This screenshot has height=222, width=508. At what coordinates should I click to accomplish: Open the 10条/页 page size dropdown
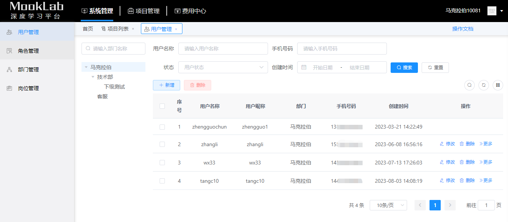tap(388, 205)
